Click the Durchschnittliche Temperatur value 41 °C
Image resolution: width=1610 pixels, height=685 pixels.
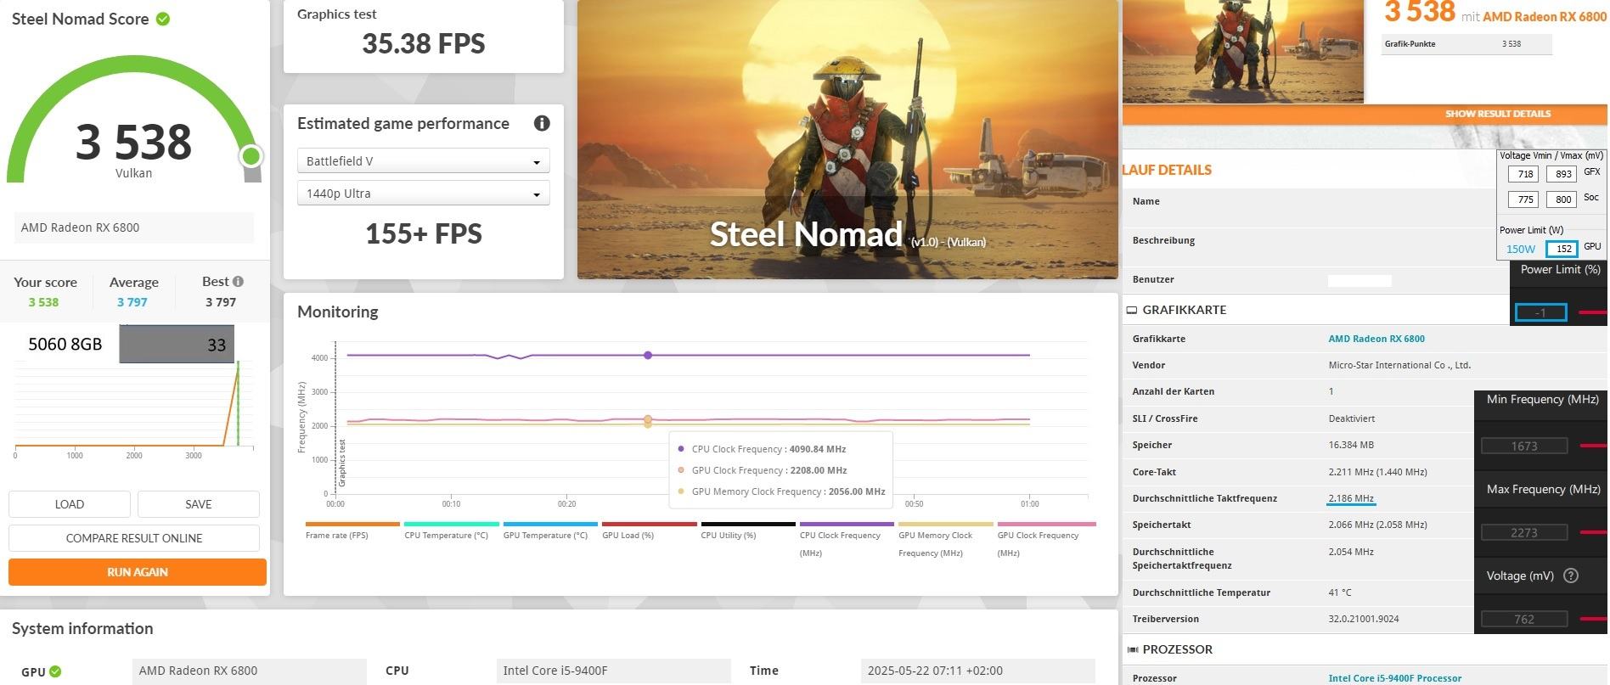[1340, 592]
